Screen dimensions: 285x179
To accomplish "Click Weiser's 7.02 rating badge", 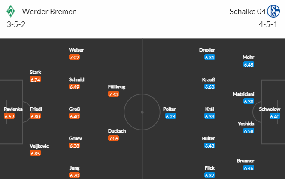I will (74, 57).
